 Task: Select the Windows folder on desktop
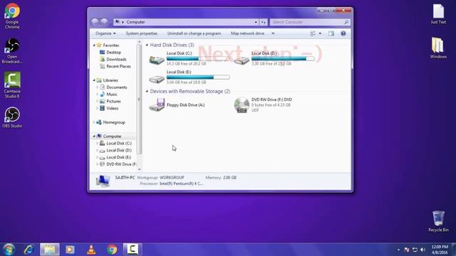(x=438, y=48)
